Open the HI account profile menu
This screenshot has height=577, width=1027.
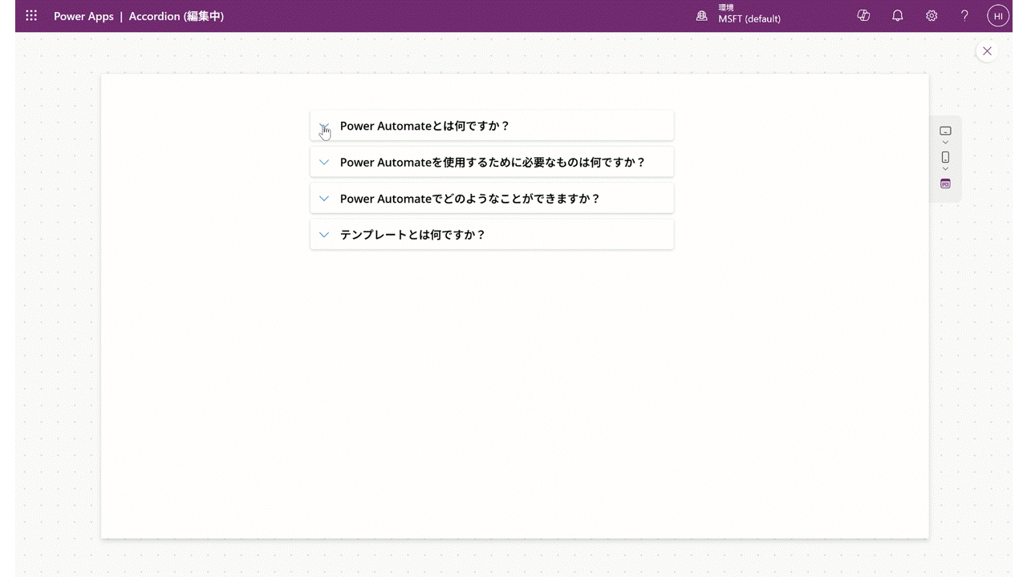click(x=998, y=16)
